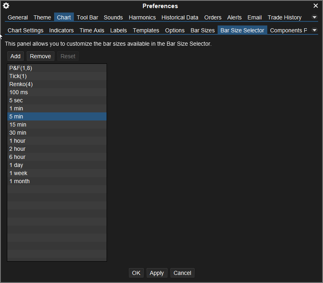Screen dimensions: 323x283
Task: Select the 1 hour list item
Action: [17, 141]
